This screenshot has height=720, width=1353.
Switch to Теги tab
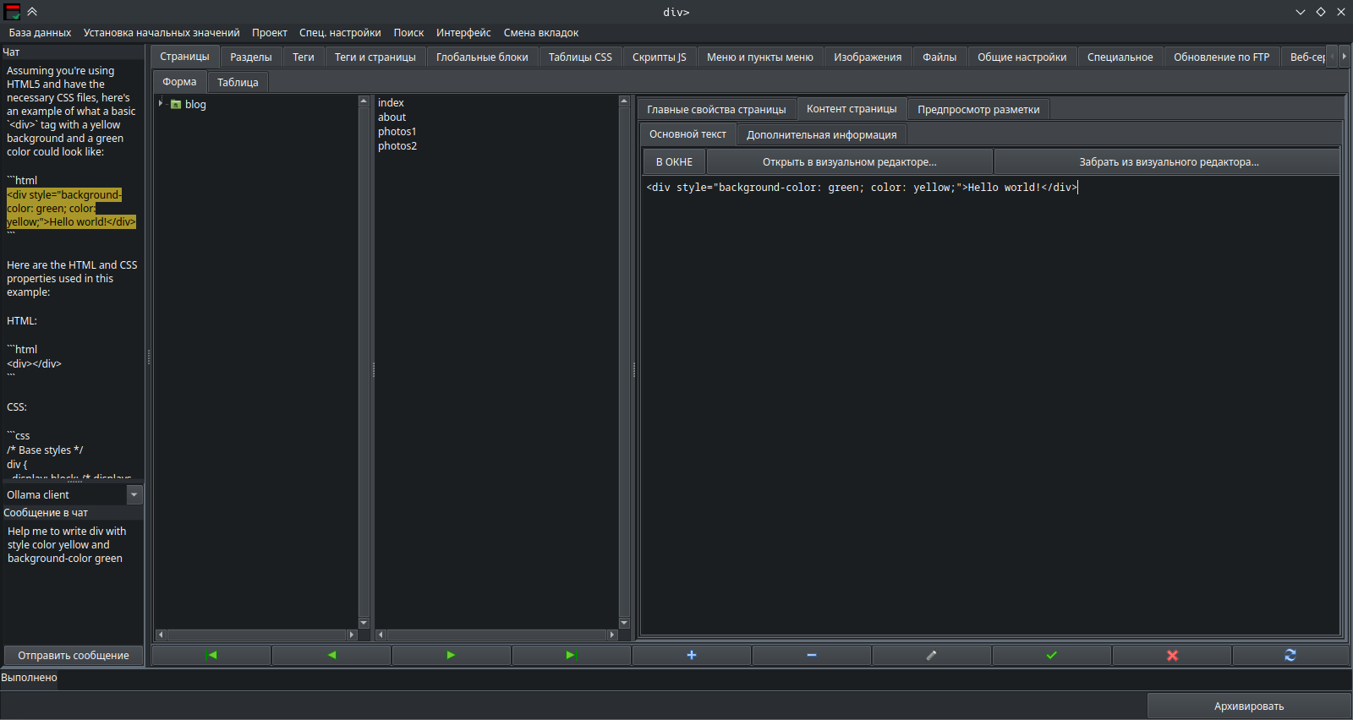coord(304,57)
